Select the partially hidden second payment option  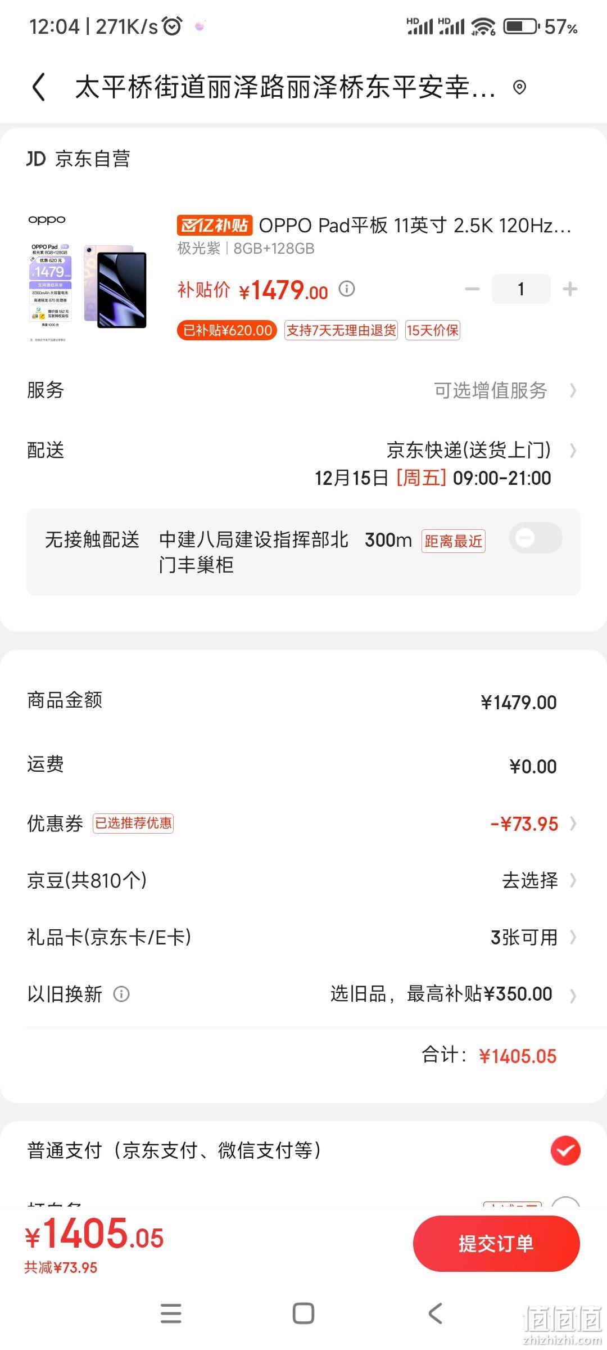tap(565, 1203)
